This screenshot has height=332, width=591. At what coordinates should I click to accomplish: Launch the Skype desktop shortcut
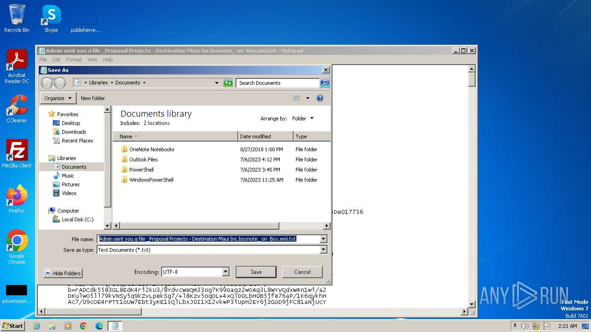51,18
